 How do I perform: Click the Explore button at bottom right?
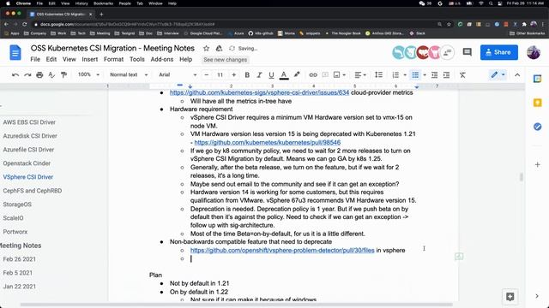coord(510,297)
